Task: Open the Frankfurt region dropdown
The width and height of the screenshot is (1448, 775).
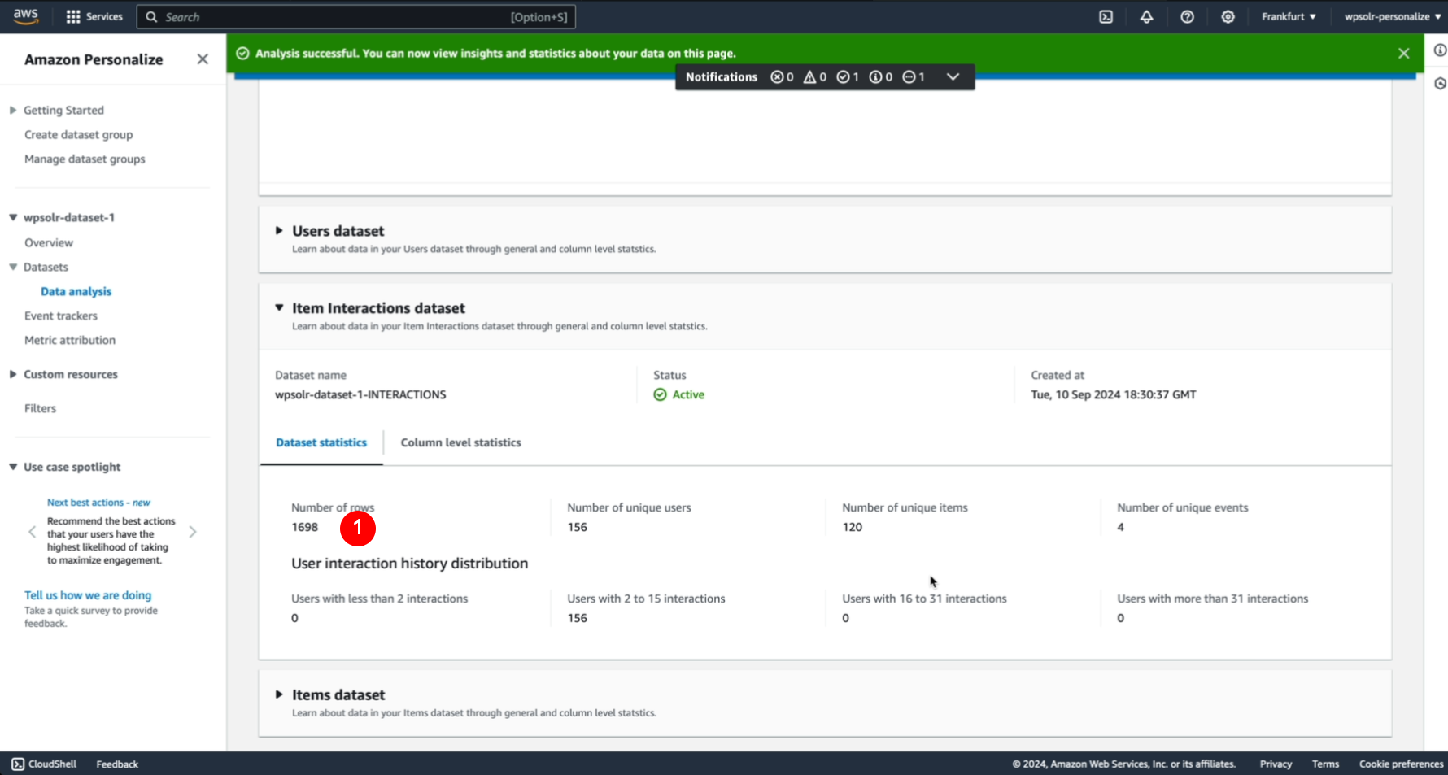Action: (1289, 16)
